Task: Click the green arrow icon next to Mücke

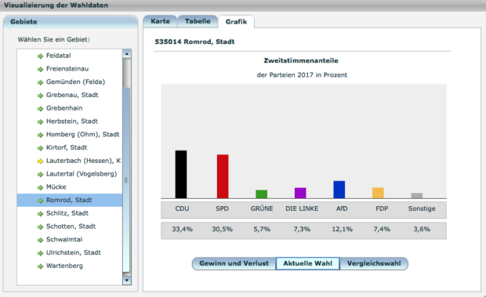Action: (40, 187)
